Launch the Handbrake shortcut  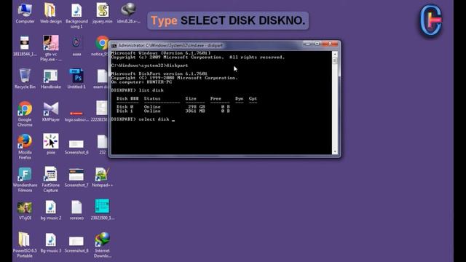[50, 79]
